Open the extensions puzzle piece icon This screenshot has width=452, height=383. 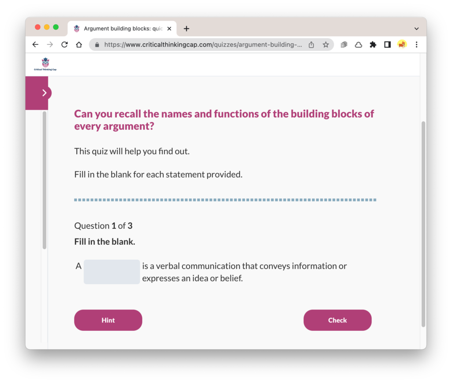pyautogui.click(x=373, y=45)
